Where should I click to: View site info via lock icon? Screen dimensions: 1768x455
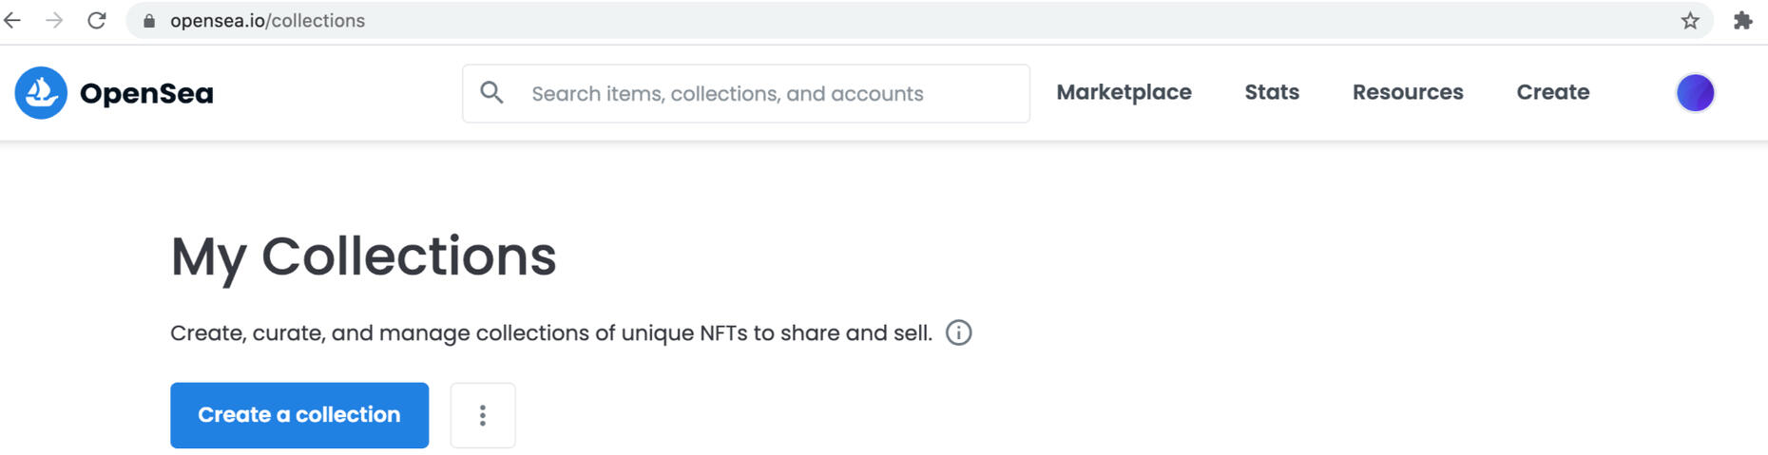pos(148,21)
